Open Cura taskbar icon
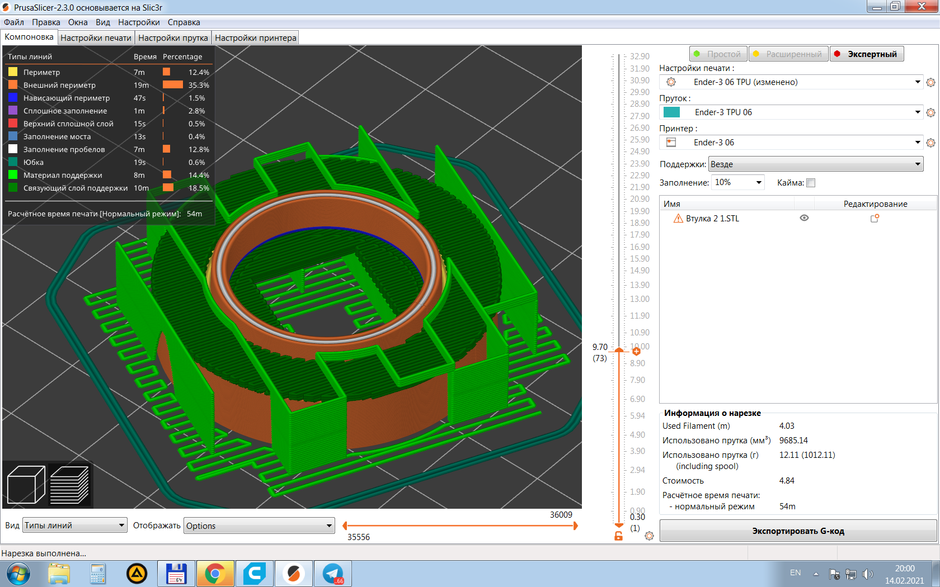 click(x=255, y=574)
